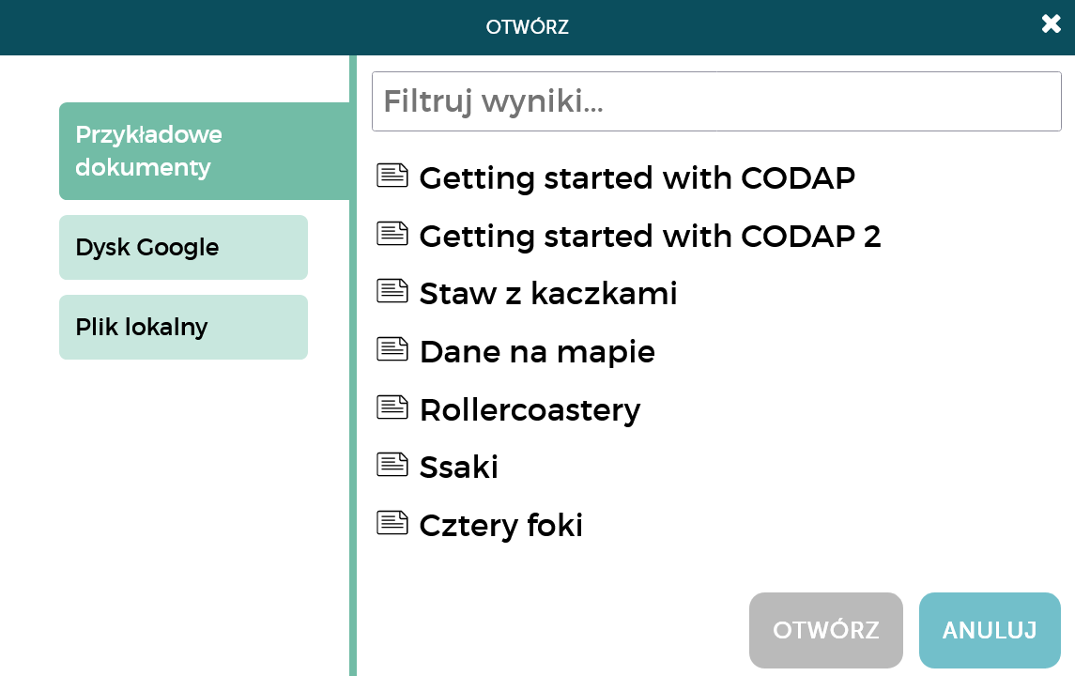1075x676 pixels.
Task: Cancel with the Anuluj button
Action: [x=990, y=630]
